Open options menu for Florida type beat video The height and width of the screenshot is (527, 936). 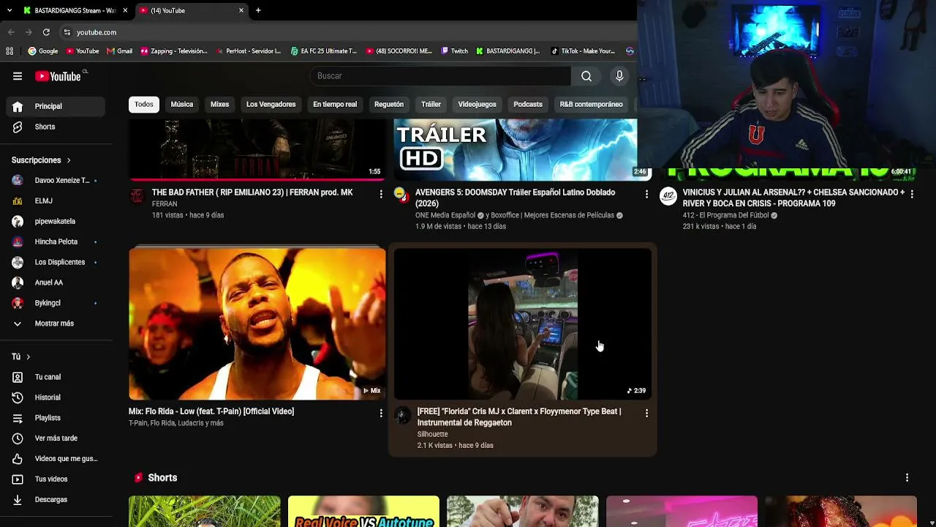tap(646, 414)
